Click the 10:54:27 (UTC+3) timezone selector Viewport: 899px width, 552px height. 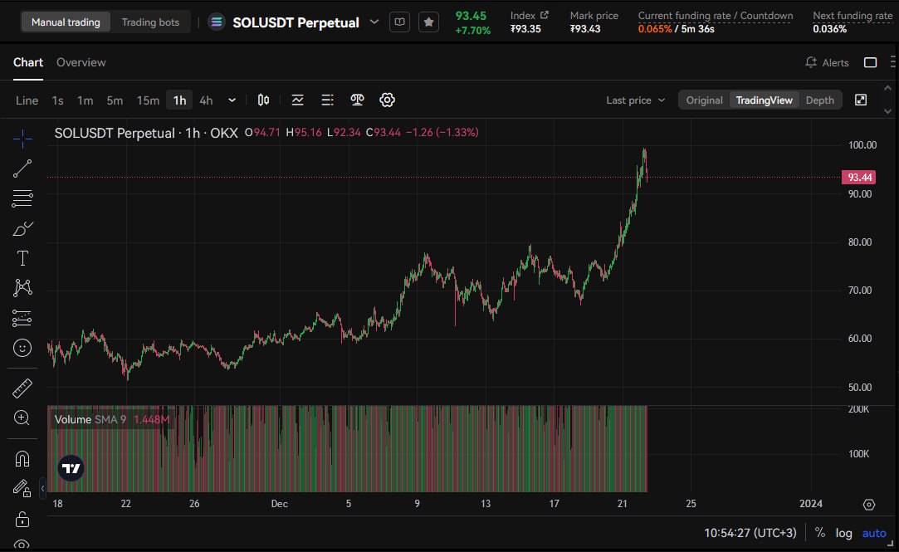click(750, 533)
